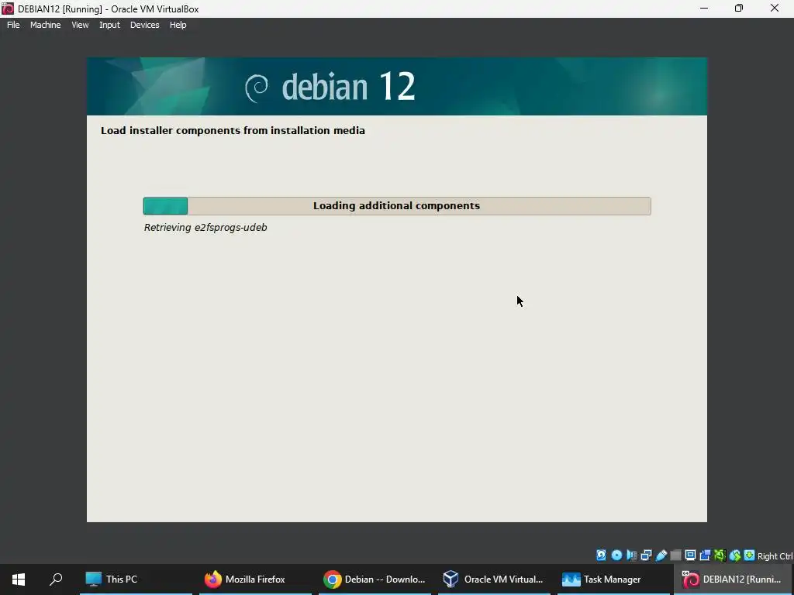Open the File menu
The height and width of the screenshot is (595, 794).
coord(13,25)
